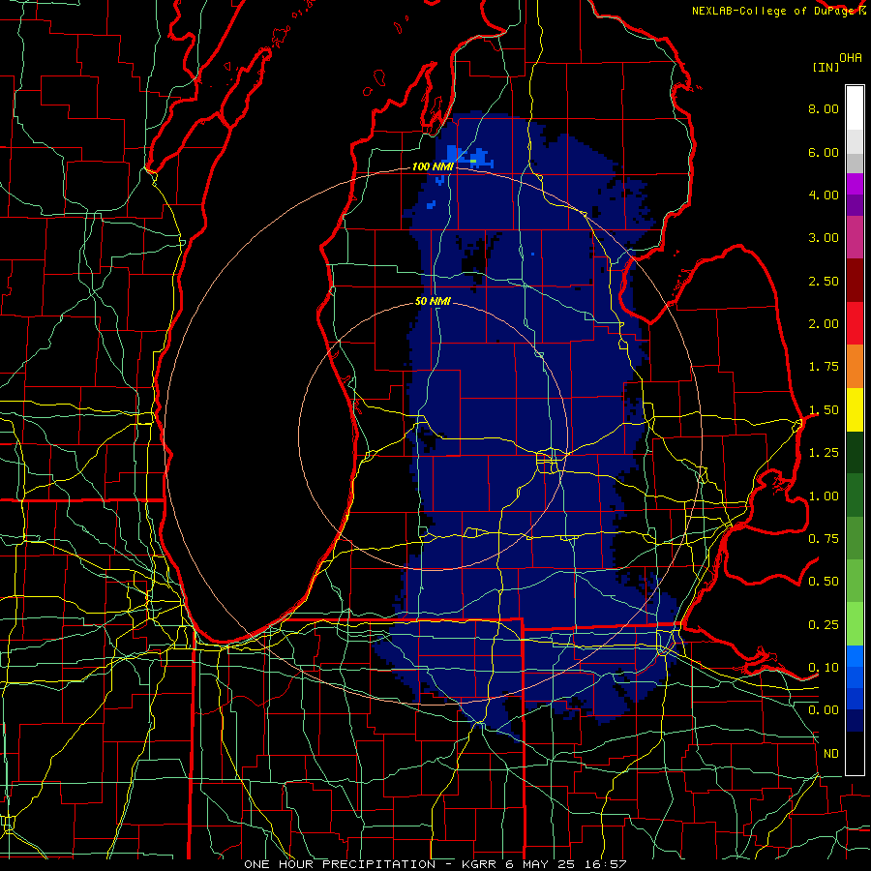Click the 0.50 legend value
This screenshot has width=871, height=871.
pyautogui.click(x=824, y=582)
